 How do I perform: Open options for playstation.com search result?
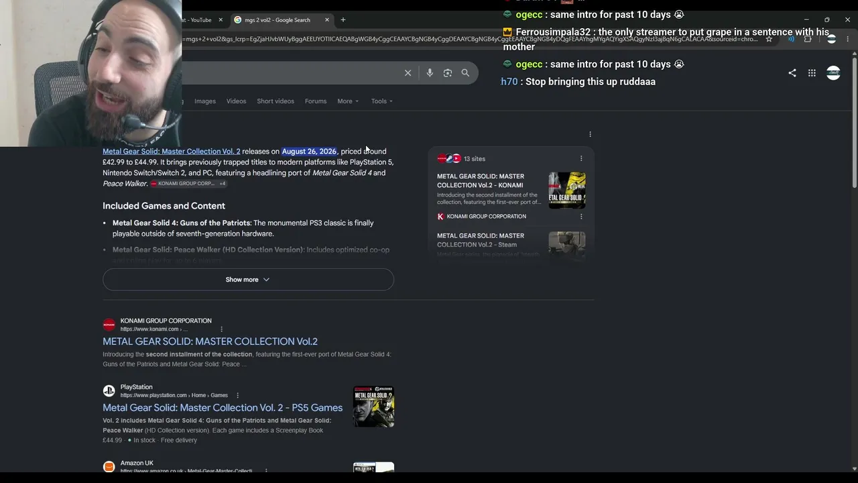coord(237,396)
